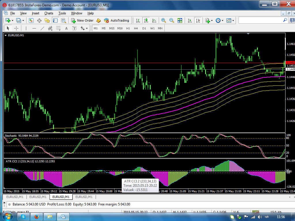
Task: Click the chart shift marker triangle
Action: pos(248,34)
